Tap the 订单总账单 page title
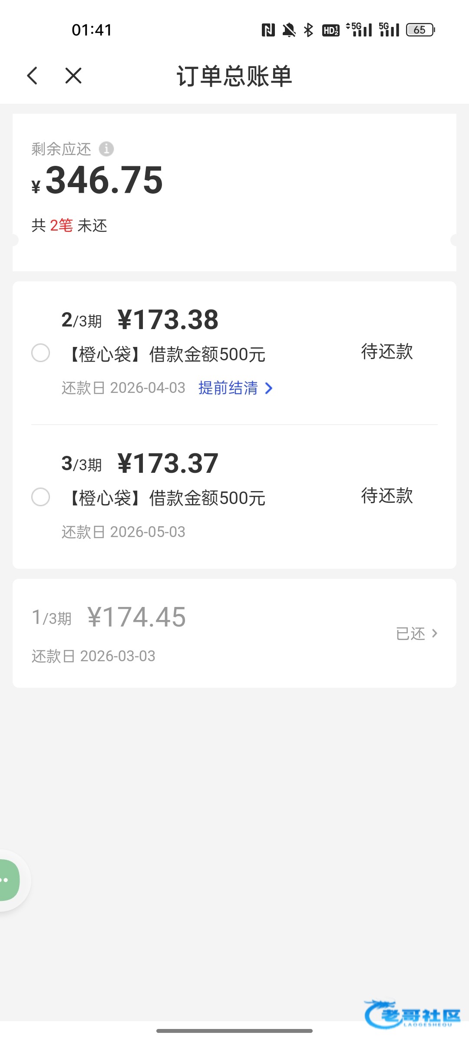 tap(234, 76)
